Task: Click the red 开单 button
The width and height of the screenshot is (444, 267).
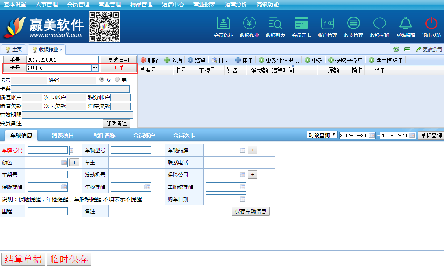Action: 119,68
